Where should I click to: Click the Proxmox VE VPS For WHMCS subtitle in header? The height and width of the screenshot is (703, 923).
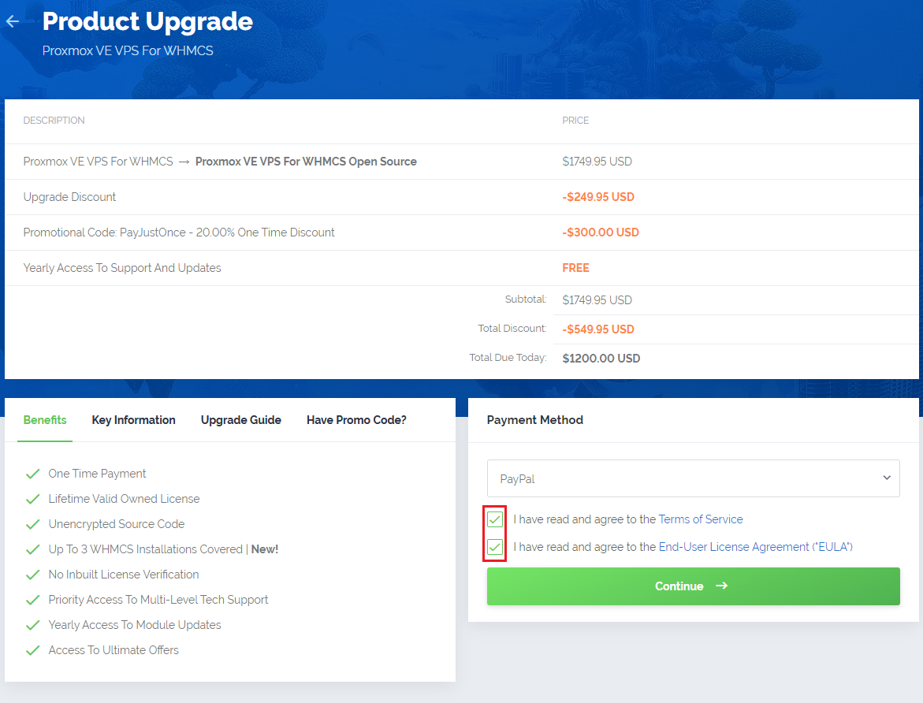(x=128, y=50)
